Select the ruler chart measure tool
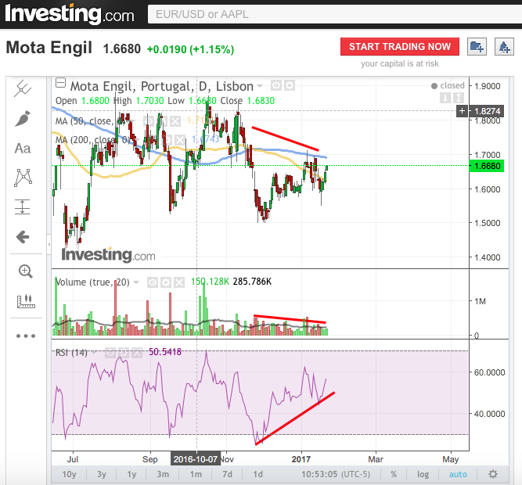This screenshot has width=522, height=485. click(x=26, y=301)
